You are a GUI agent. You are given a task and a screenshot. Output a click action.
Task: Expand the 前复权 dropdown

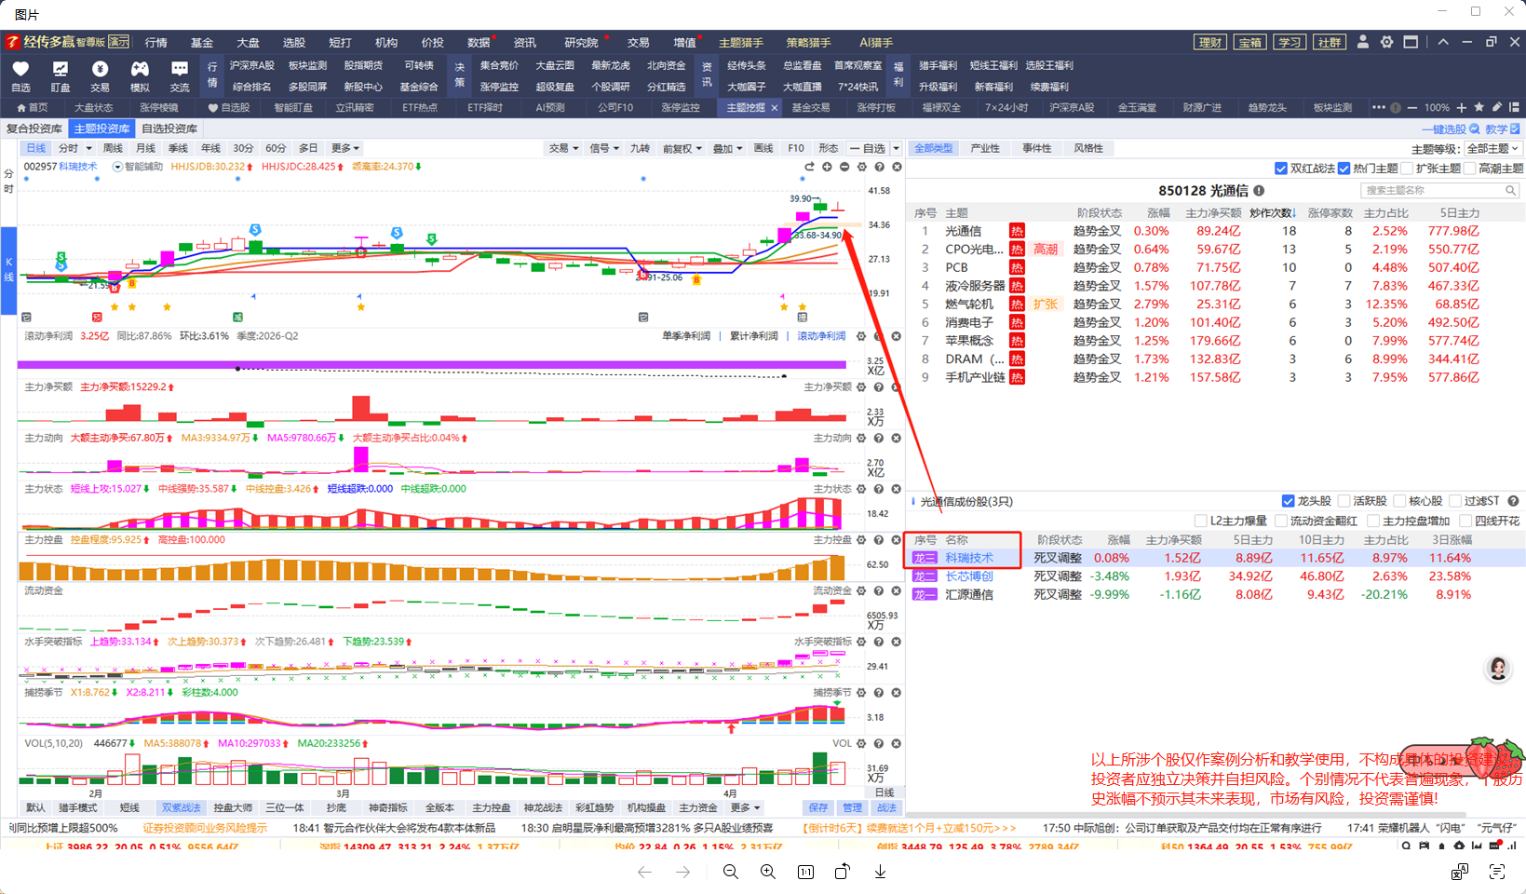[682, 149]
